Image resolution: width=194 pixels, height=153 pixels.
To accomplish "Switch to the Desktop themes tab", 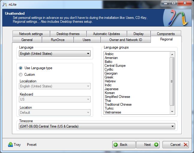I will coord(68,34).
